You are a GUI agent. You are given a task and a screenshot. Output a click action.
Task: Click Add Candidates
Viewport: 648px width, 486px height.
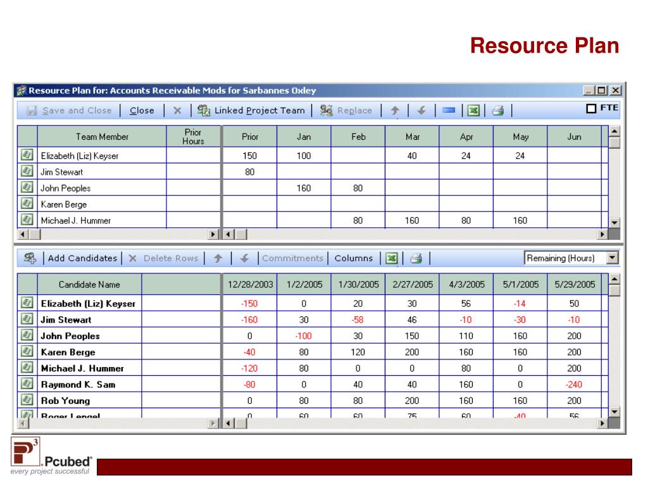[x=83, y=258]
